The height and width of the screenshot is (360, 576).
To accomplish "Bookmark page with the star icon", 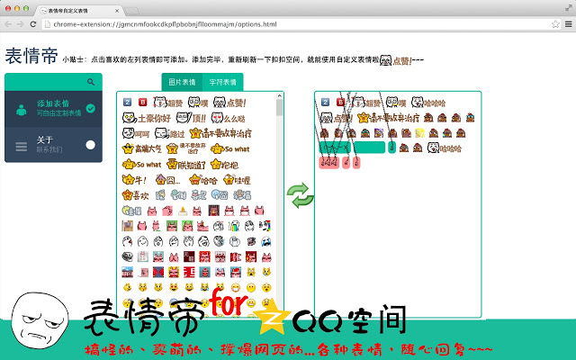I will [x=555, y=24].
